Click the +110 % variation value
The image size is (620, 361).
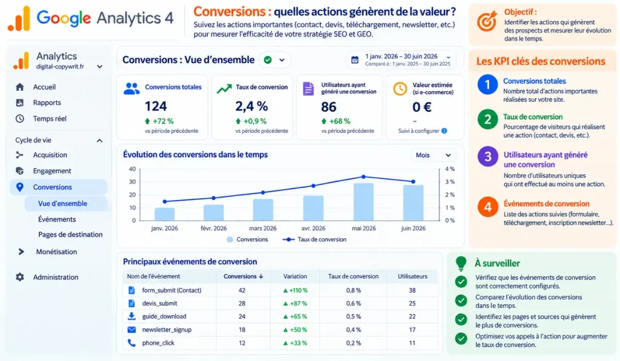tap(295, 290)
